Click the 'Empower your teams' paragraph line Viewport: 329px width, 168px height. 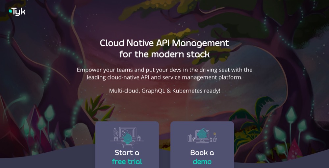(x=164, y=70)
